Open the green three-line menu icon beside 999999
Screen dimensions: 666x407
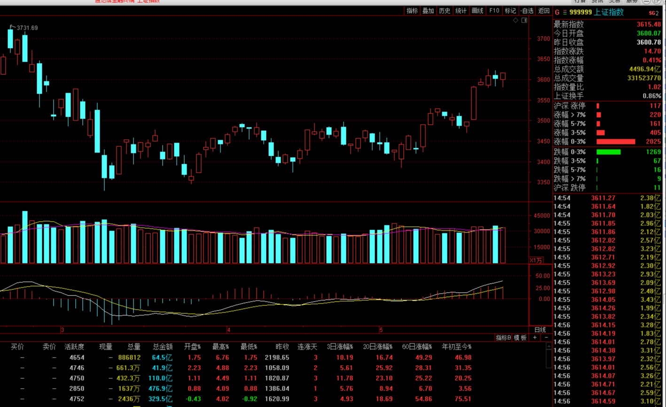click(564, 12)
